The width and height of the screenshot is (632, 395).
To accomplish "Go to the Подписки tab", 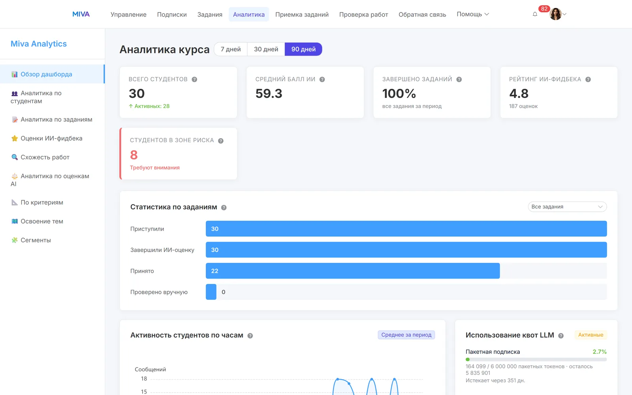I will click(x=172, y=14).
